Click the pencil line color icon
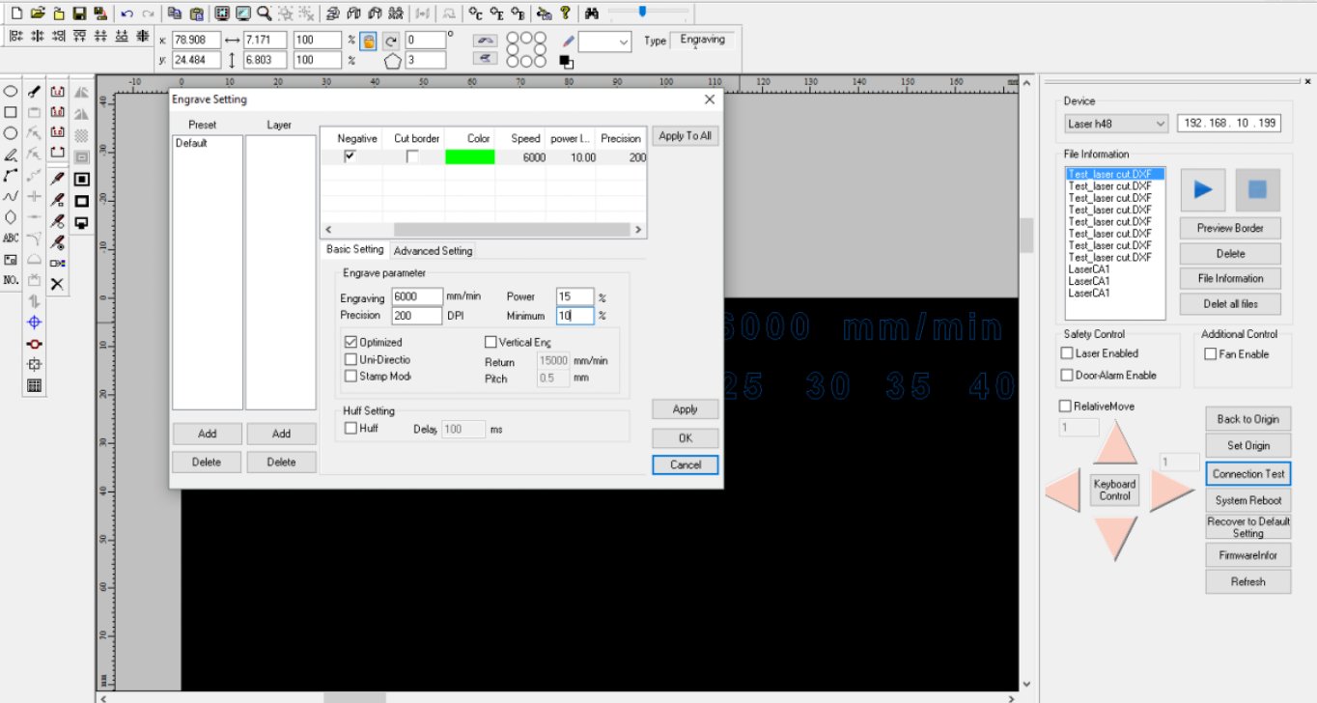Screen dimensions: 1317x703 click(x=569, y=42)
